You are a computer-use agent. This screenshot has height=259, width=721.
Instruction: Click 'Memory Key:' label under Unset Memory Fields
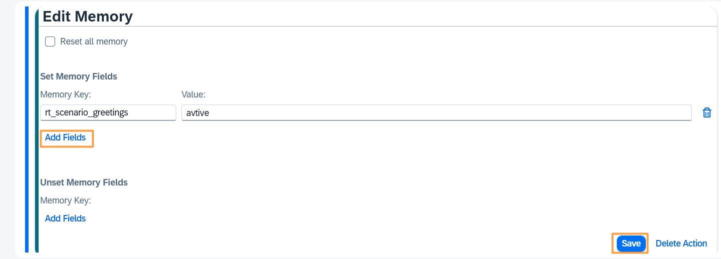[x=66, y=200]
